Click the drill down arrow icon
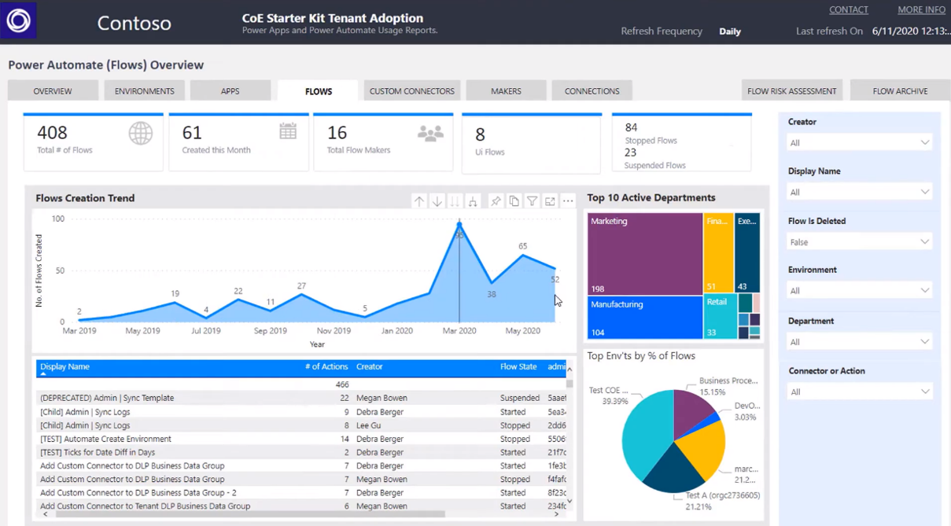The height and width of the screenshot is (526, 951). (x=437, y=201)
